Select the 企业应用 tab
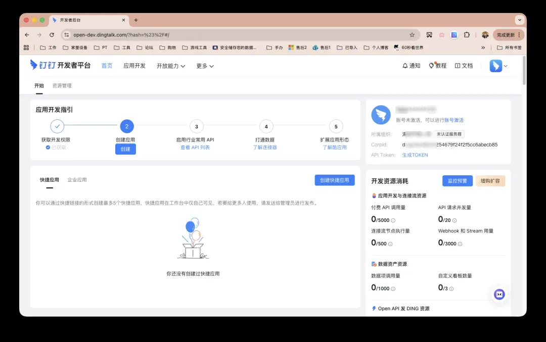 pos(77,180)
